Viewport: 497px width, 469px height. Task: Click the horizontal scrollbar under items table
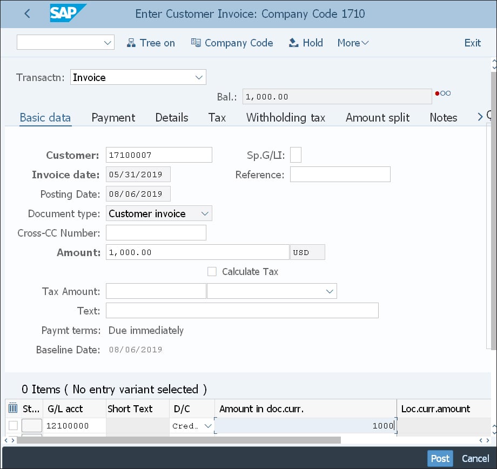(178, 440)
